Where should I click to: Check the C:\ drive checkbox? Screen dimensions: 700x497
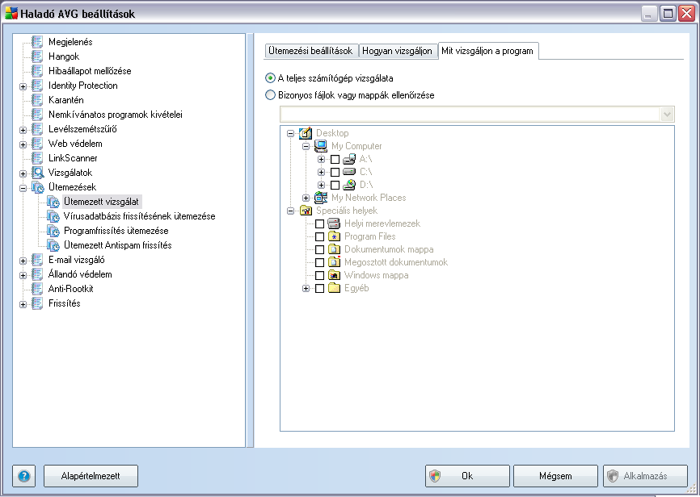[335, 172]
